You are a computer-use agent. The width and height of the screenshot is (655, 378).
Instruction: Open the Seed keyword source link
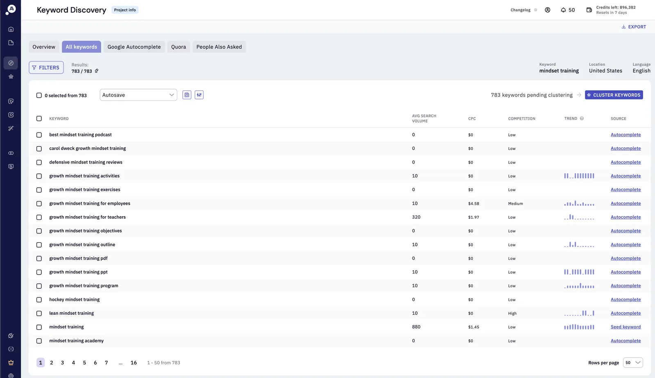tap(626, 327)
